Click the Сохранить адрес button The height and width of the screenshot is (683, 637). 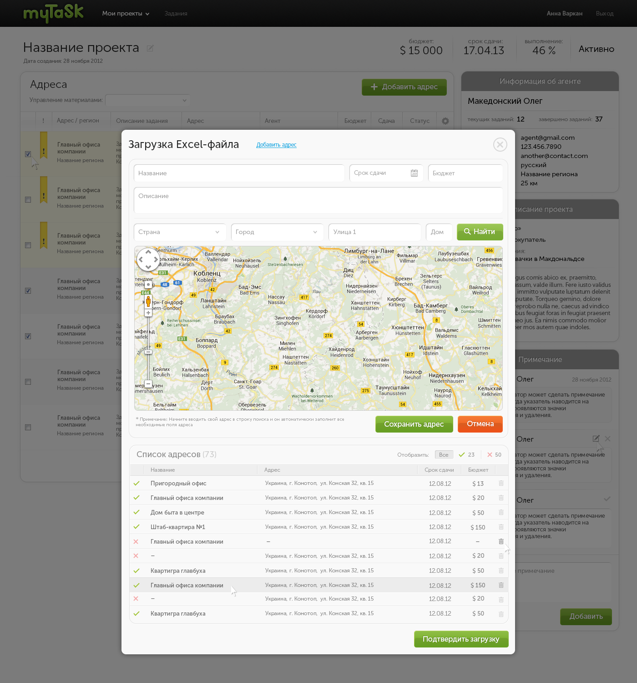coord(414,424)
